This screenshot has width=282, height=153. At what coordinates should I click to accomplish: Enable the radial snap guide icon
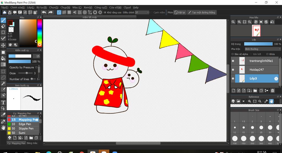[x=79, y=12]
